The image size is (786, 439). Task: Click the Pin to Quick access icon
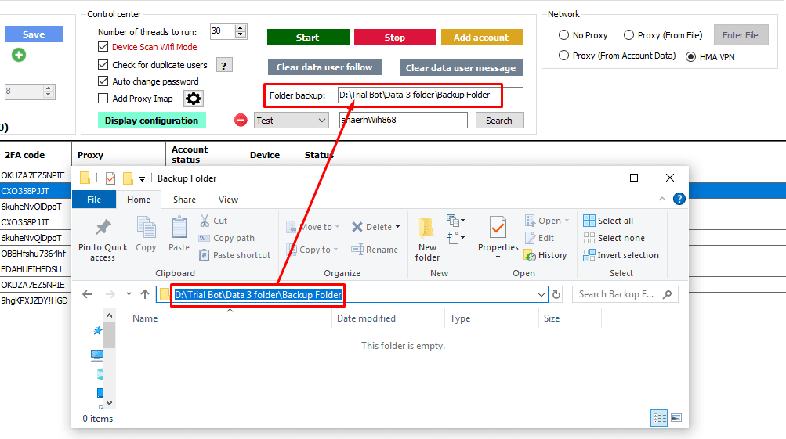[x=103, y=228]
